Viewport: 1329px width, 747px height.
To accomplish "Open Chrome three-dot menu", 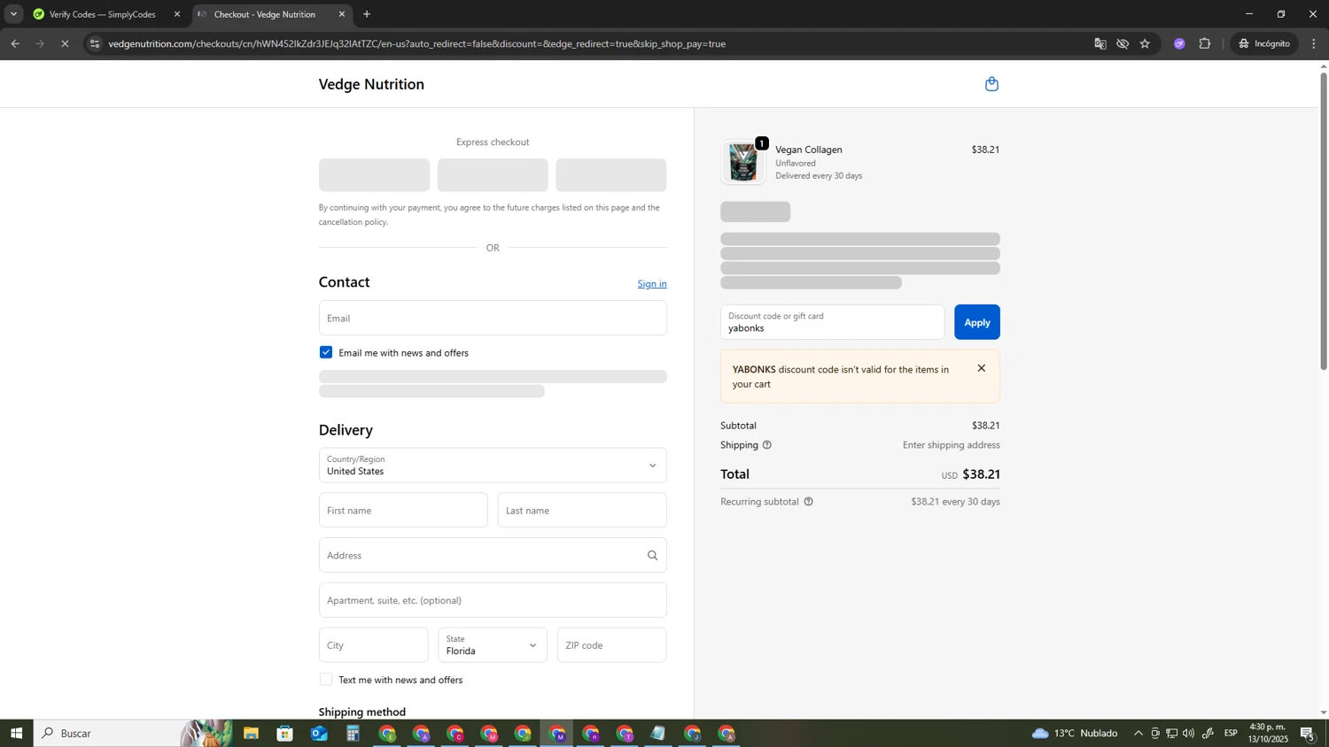I will click(1314, 43).
